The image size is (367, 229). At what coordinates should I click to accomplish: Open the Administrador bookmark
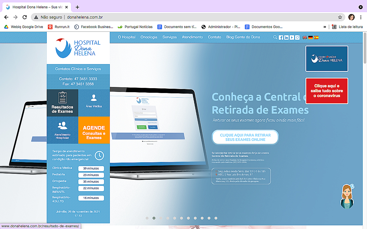(221, 27)
